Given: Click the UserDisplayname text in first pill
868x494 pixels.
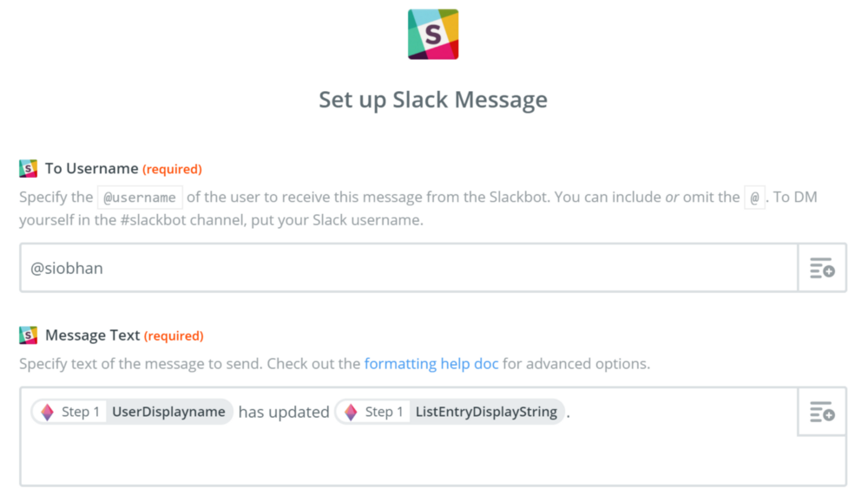Looking at the screenshot, I should point(169,412).
